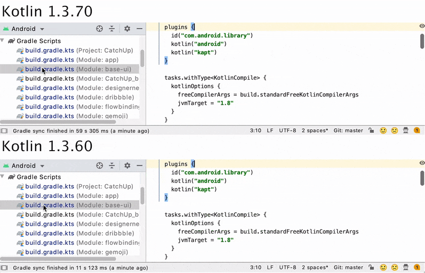Click the kotlin("kapt") line in Kotlin 1.3.60 editor
425x273 pixels.
[x=194, y=189]
